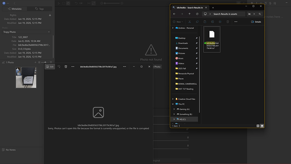Unpin the Videos folder pin icon
This screenshot has width=291, height=164.
pos(197,63)
